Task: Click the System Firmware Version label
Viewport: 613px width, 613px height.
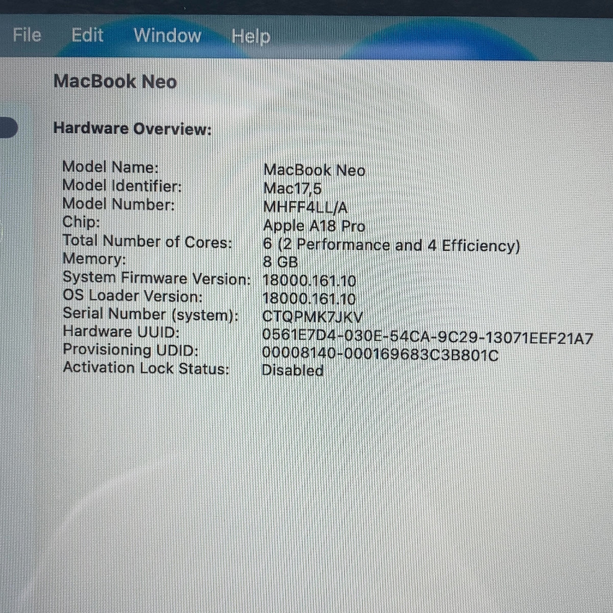Action: (156, 278)
